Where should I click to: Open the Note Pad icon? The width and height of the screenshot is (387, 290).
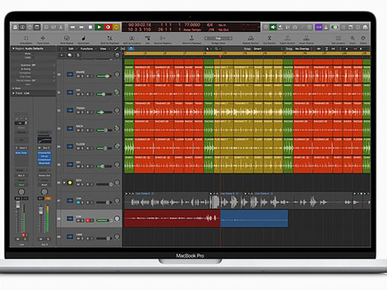coord(351,27)
